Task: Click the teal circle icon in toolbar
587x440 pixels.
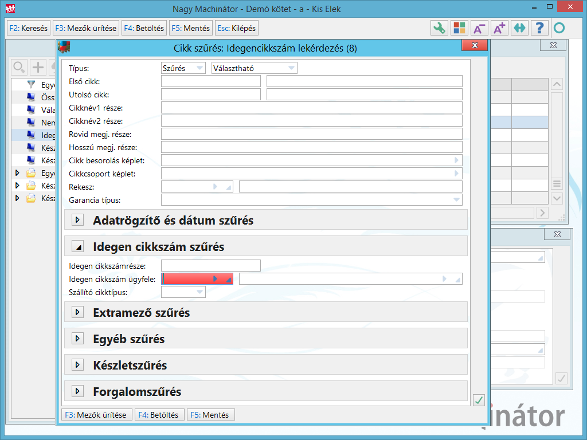Action: point(559,28)
